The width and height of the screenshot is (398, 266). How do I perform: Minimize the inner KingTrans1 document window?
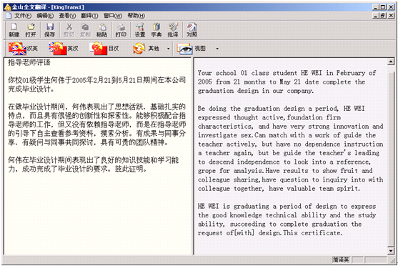[x=376, y=16]
